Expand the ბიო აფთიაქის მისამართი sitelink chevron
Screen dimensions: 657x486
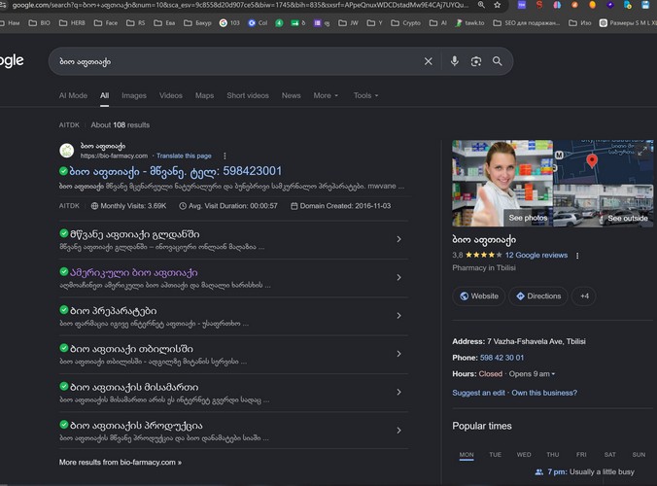(x=398, y=392)
